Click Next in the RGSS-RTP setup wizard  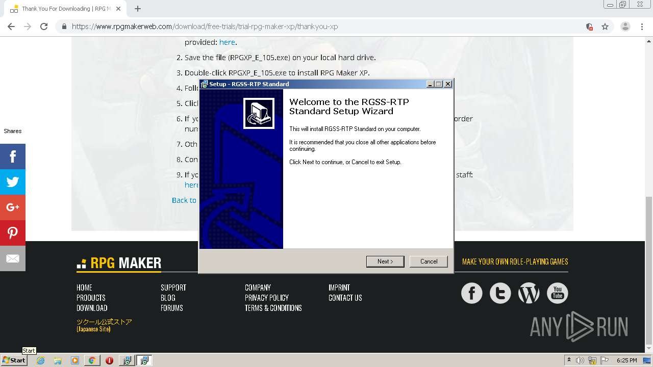click(x=385, y=261)
